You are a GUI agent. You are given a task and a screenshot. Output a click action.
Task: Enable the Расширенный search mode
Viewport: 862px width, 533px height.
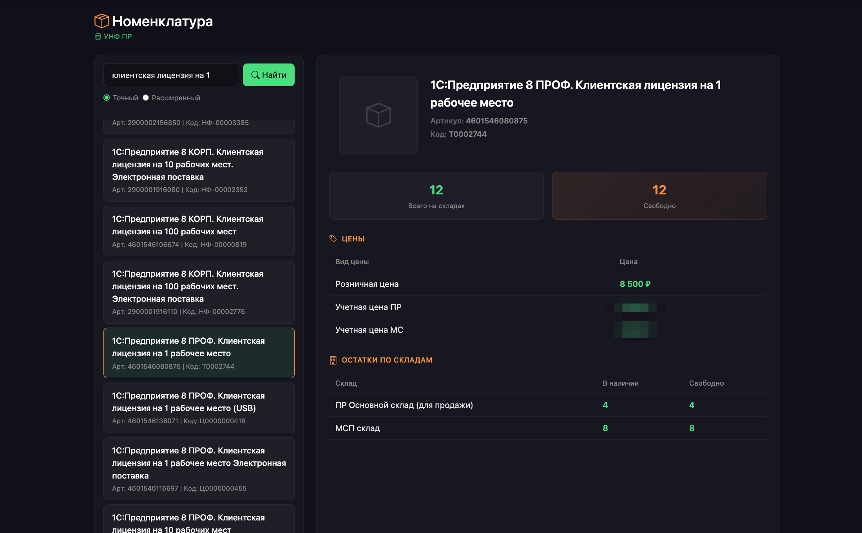tap(146, 98)
